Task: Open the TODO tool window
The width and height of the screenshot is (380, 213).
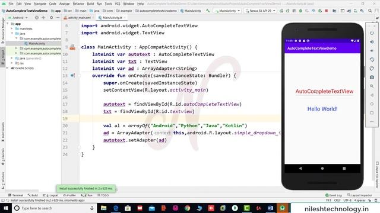Action: 103,195
